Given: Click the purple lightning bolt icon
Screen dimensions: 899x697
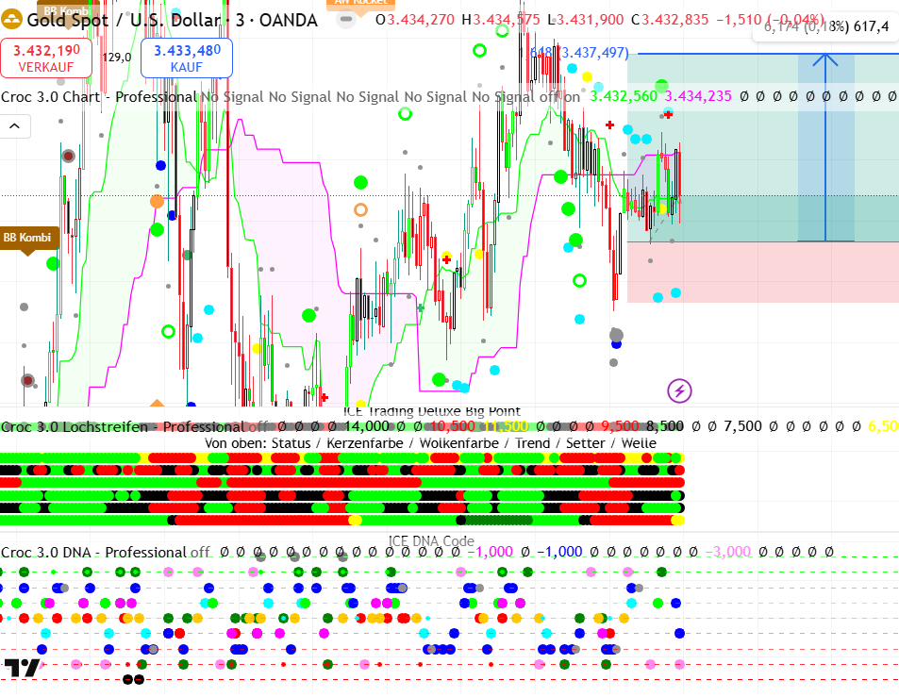Looking at the screenshot, I should [x=679, y=390].
